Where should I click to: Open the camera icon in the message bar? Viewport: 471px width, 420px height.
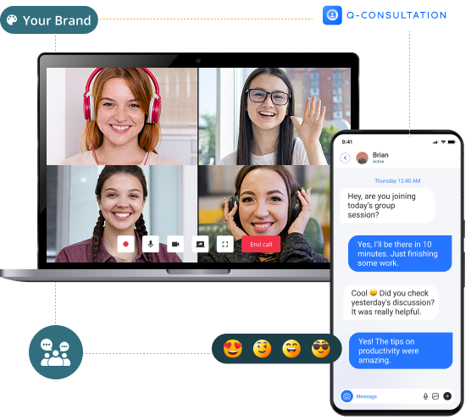347,397
